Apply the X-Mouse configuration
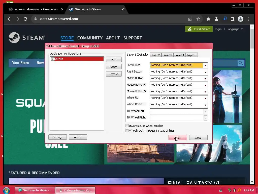258x194 pixels. coord(178,138)
